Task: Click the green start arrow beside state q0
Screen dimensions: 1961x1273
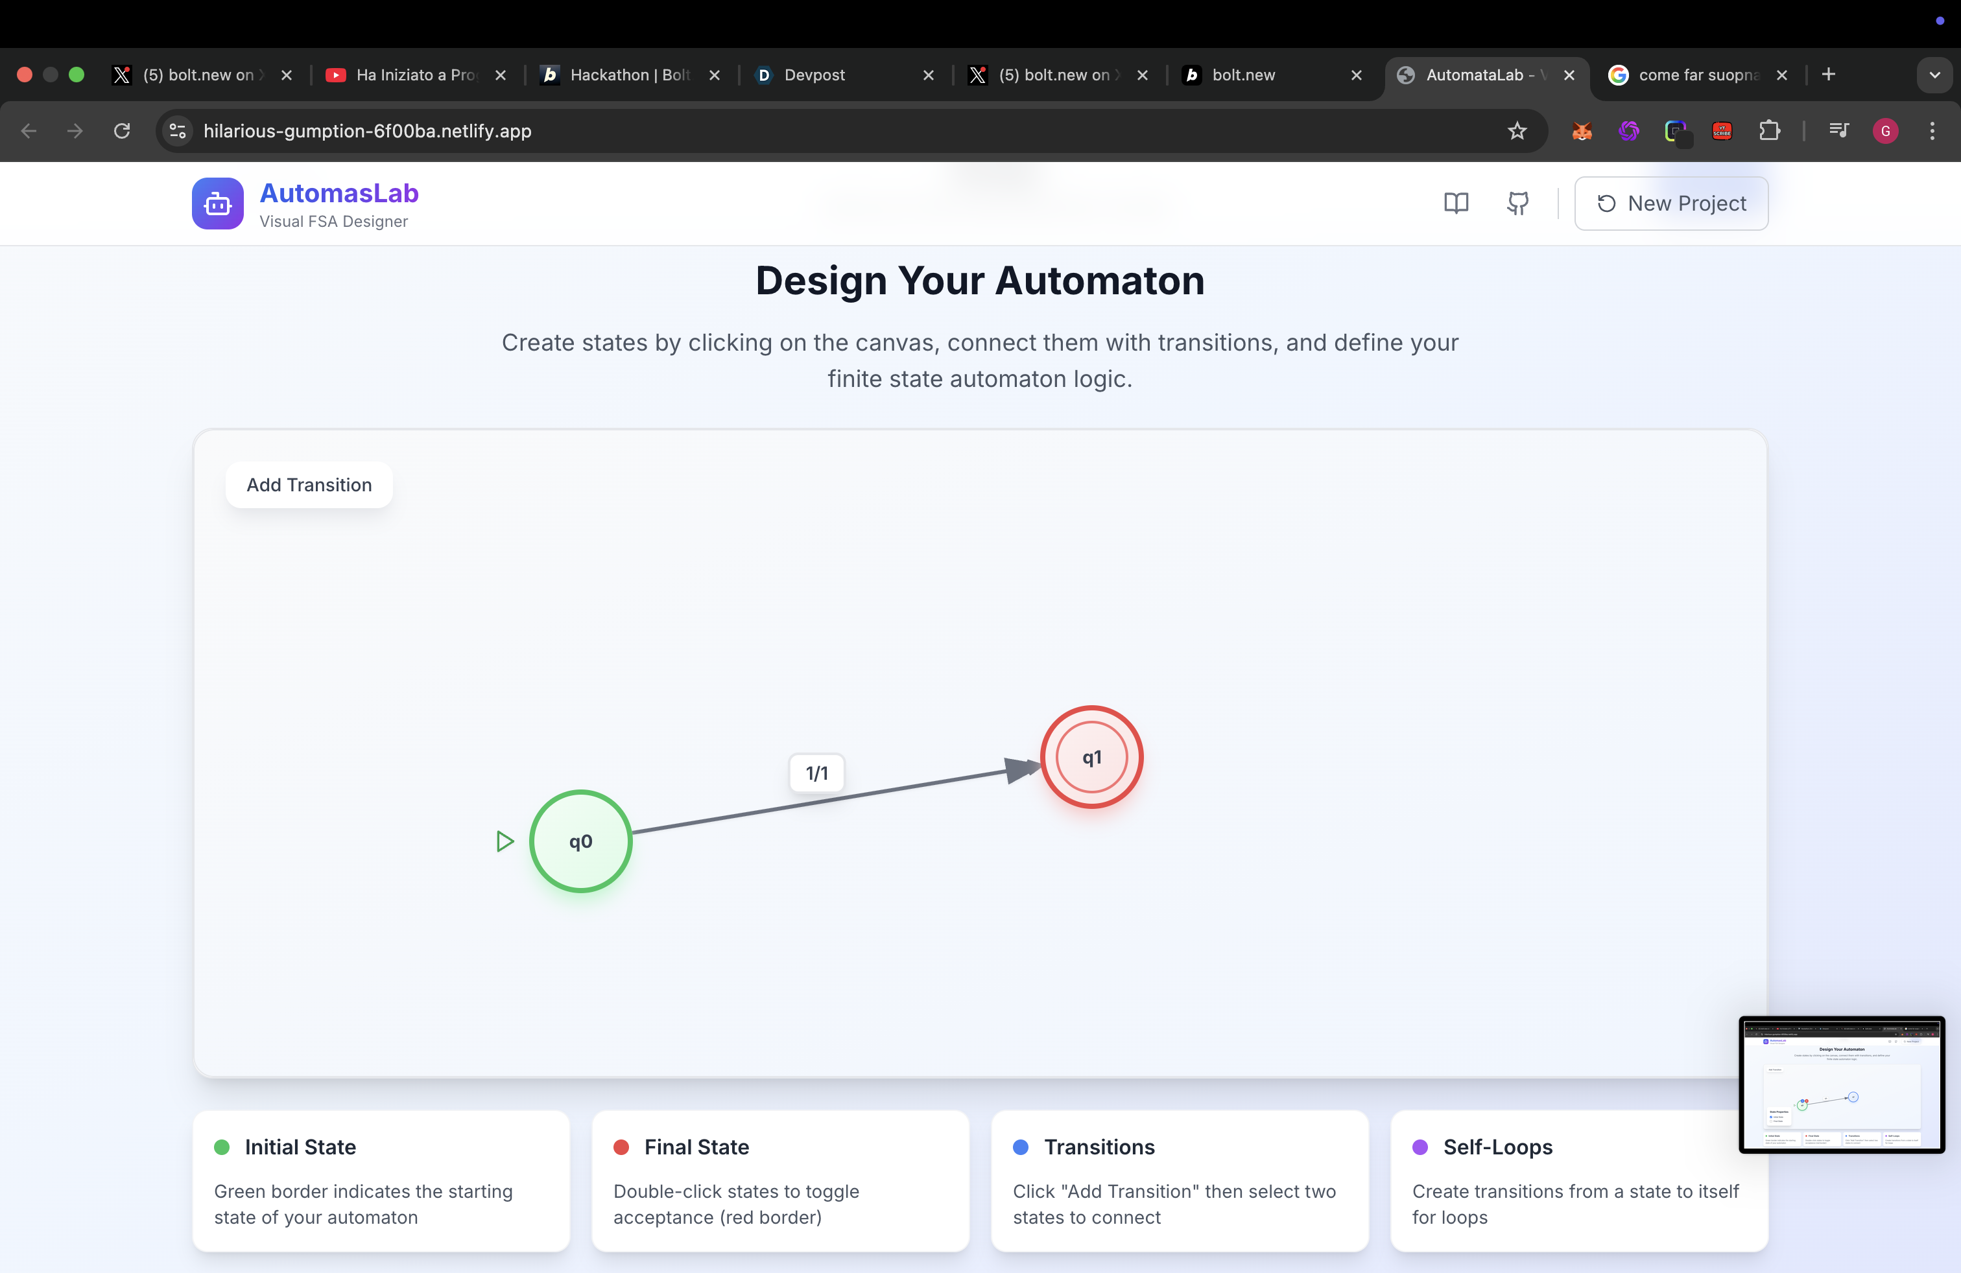Action: point(505,841)
